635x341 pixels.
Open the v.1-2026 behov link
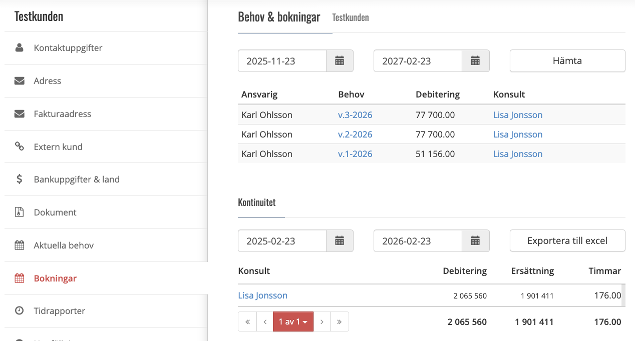click(355, 154)
